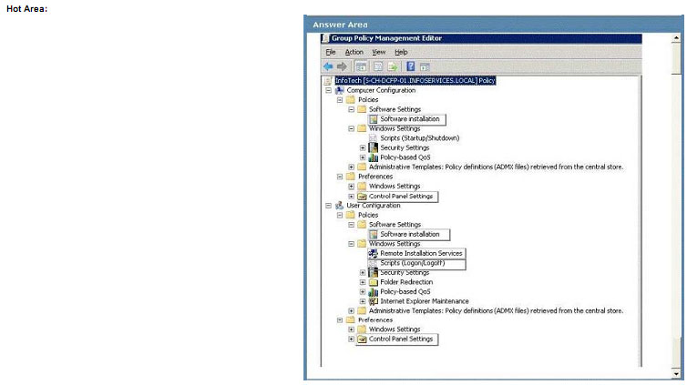Open the Action menu
Screen dimensions: 687x385
pyautogui.click(x=354, y=52)
